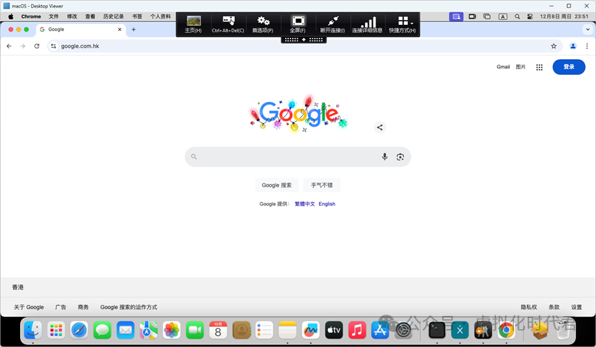This screenshot has height=347, width=596.
Task: Reload the page
Action: click(x=37, y=46)
